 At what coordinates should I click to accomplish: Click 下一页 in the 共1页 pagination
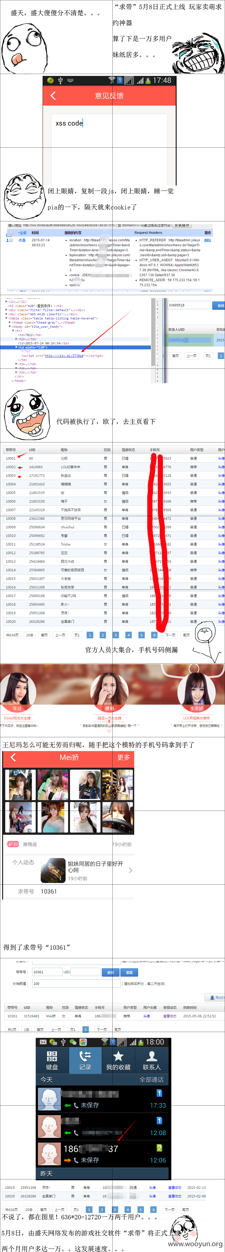101,1029
